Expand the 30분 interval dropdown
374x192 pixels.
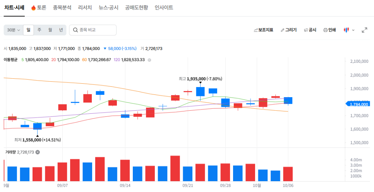coord(14,30)
